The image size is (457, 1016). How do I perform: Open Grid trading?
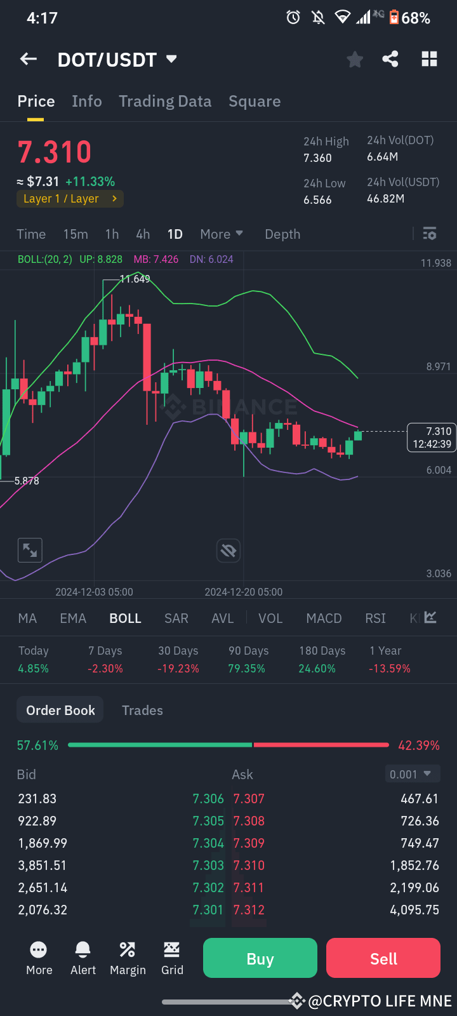point(171,958)
